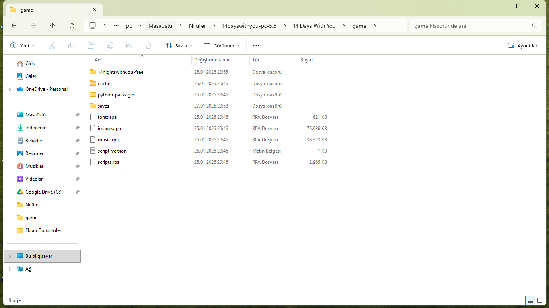This screenshot has height=308, width=549.
Task: Select the script_version text file icon
Action: point(93,151)
